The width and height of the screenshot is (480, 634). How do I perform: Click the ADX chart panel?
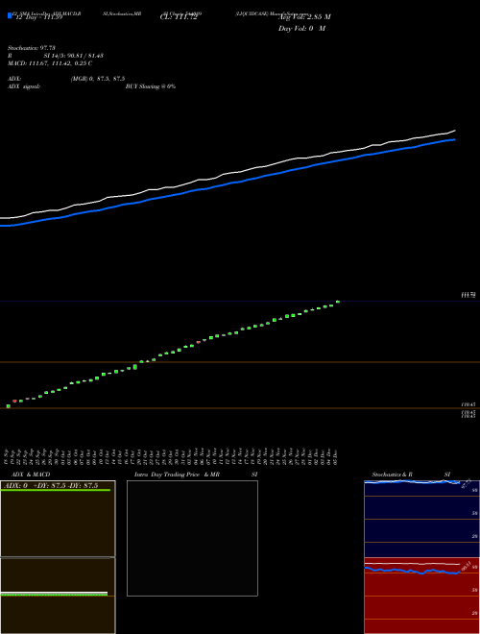coord(58,519)
